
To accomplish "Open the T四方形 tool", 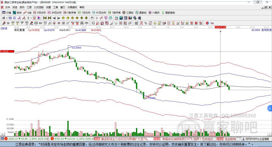I will (x=84, y=13).
